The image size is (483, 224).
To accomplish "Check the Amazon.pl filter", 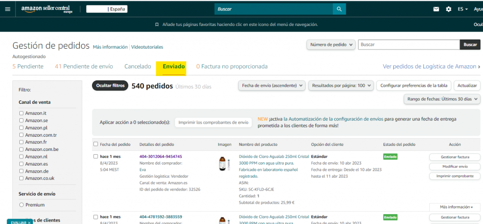I will pos(21,127).
